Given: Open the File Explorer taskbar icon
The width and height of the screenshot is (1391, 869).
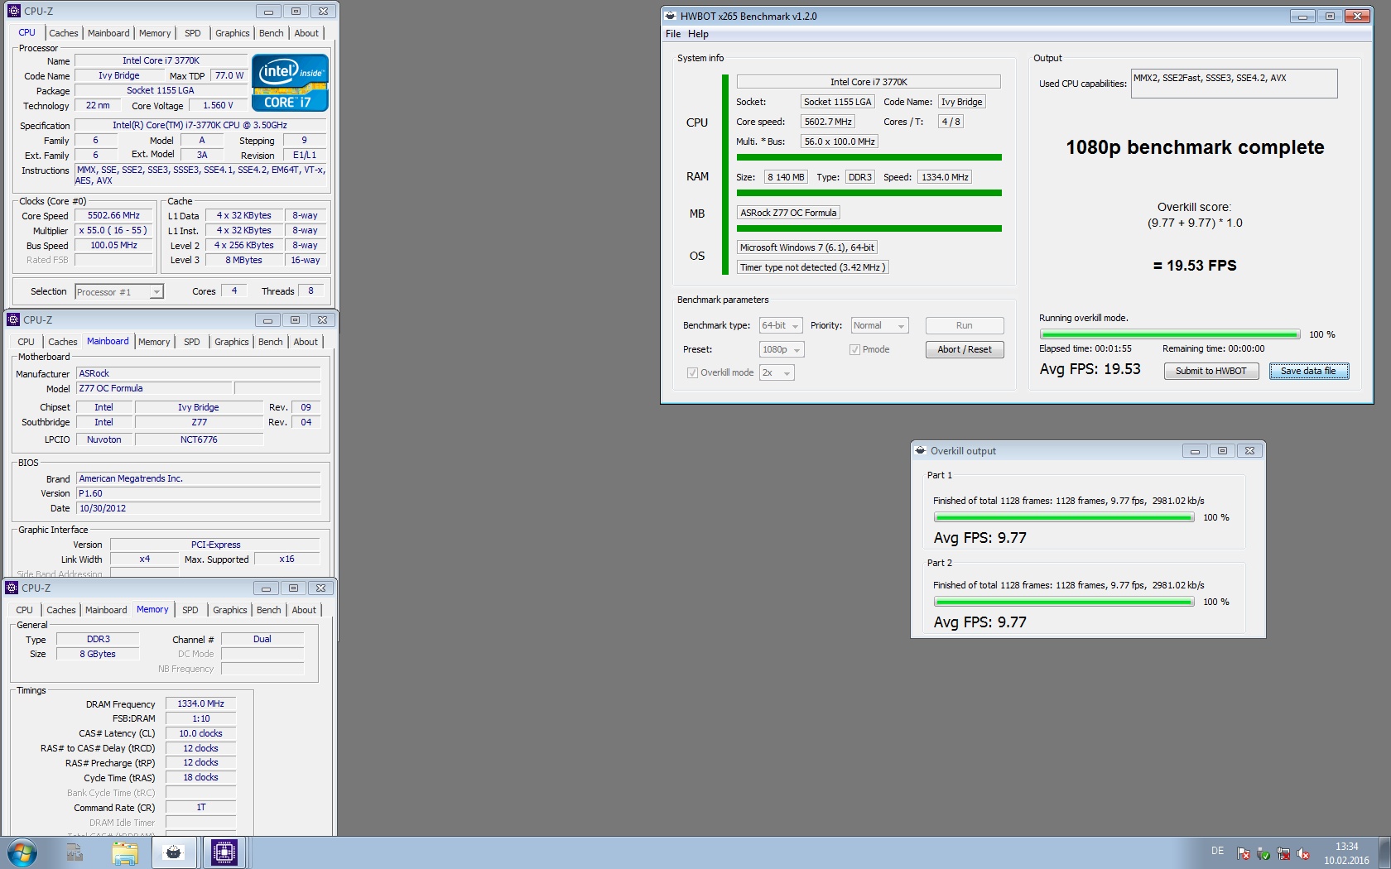Looking at the screenshot, I should pos(125,852).
